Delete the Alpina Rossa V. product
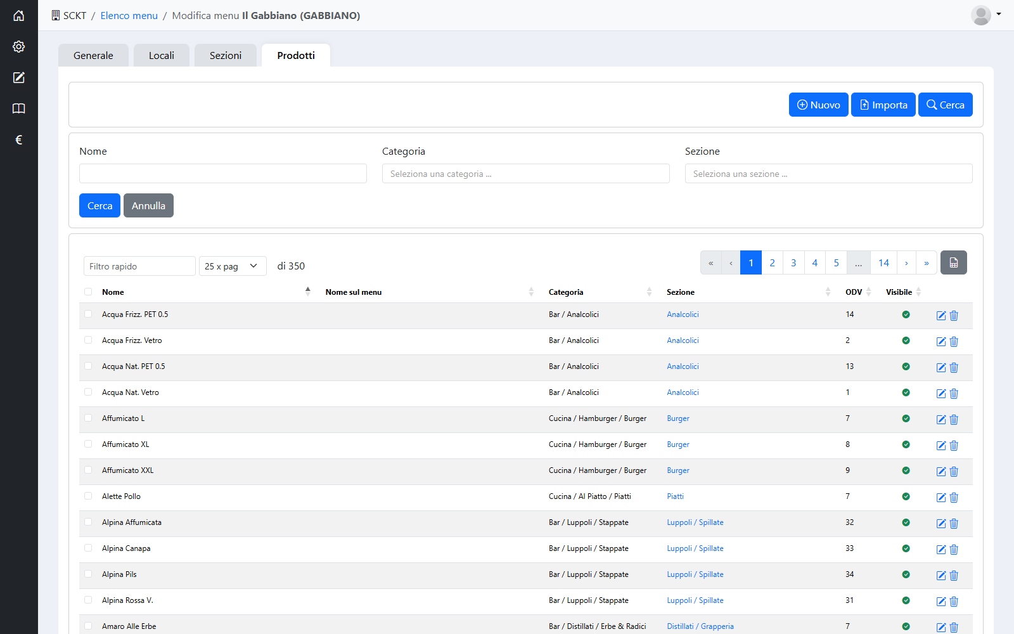 point(954,602)
